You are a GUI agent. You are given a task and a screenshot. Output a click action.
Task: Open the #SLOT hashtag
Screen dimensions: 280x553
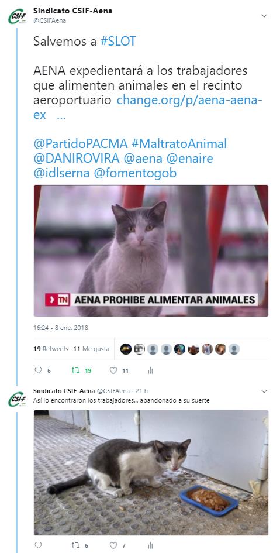click(118, 42)
